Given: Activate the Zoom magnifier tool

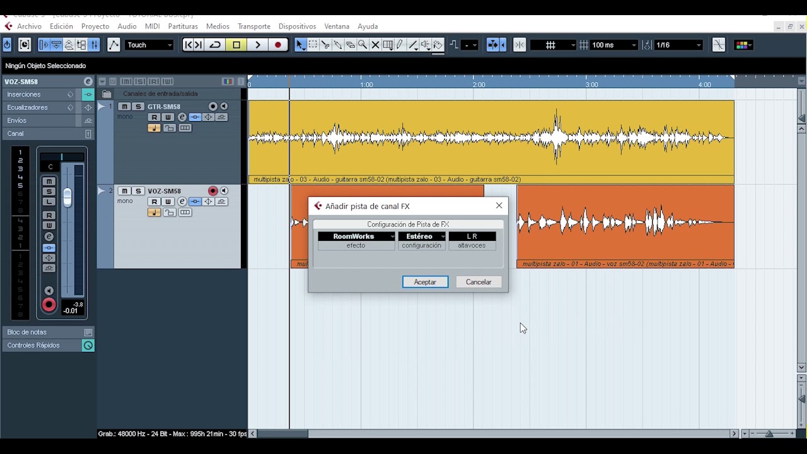Looking at the screenshot, I should [x=363, y=45].
